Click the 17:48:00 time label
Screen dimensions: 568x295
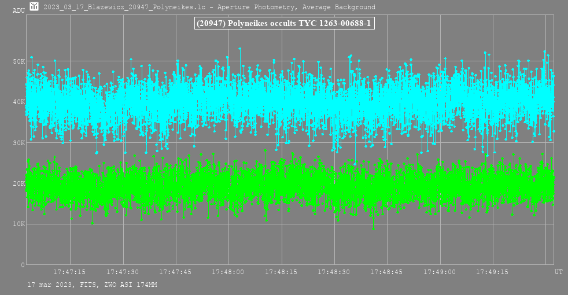click(228, 272)
